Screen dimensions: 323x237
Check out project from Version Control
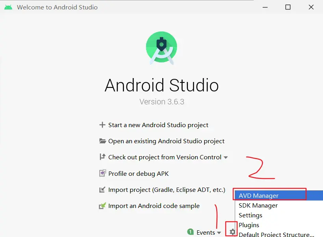pyautogui.click(x=165, y=157)
